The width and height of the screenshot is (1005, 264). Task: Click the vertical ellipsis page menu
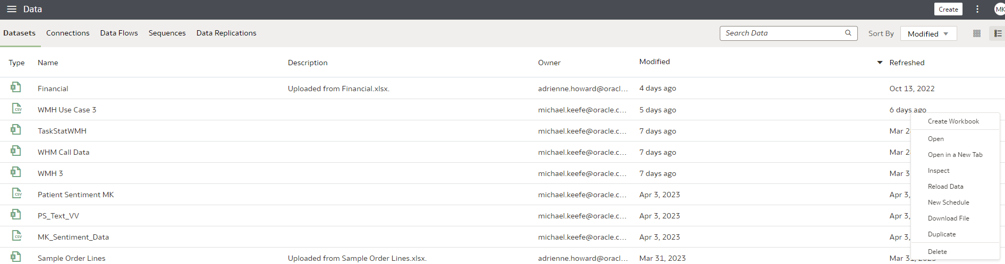[977, 9]
